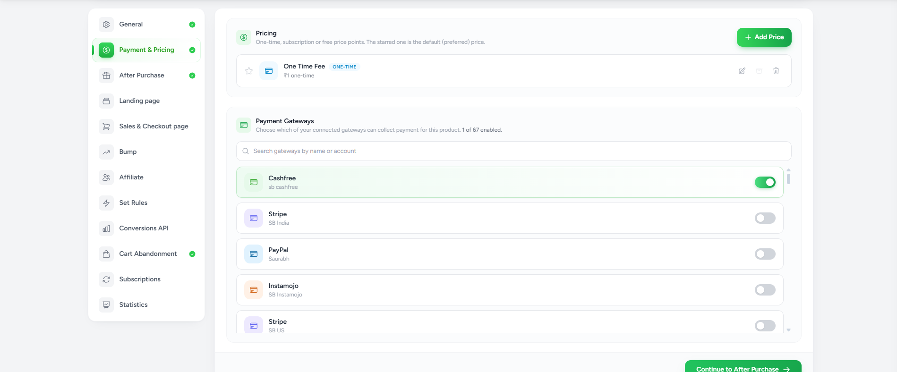Image resolution: width=897 pixels, height=372 pixels.
Task: Click the '1 of 67 enabled' text
Action: pos(482,130)
